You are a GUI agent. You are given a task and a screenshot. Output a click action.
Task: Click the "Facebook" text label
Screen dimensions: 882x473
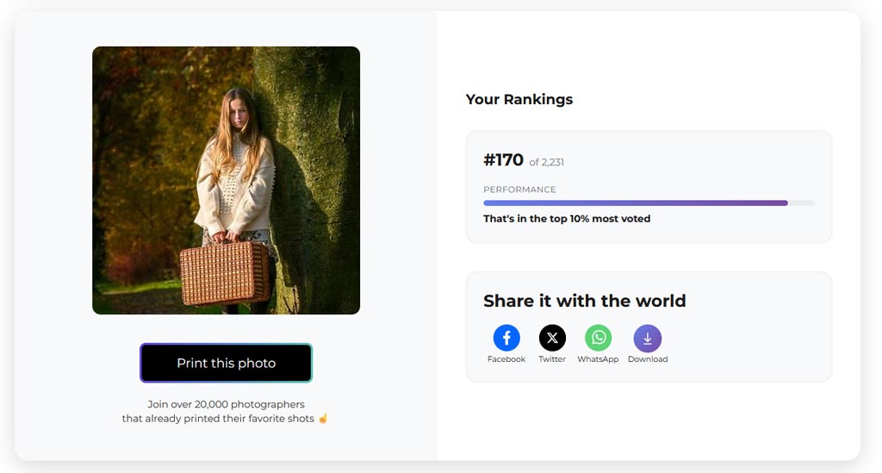click(506, 359)
